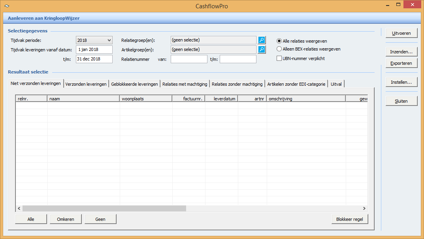Switch to Verzonden leveringen tab
Viewport: 424px width, 239px height.
86,84
